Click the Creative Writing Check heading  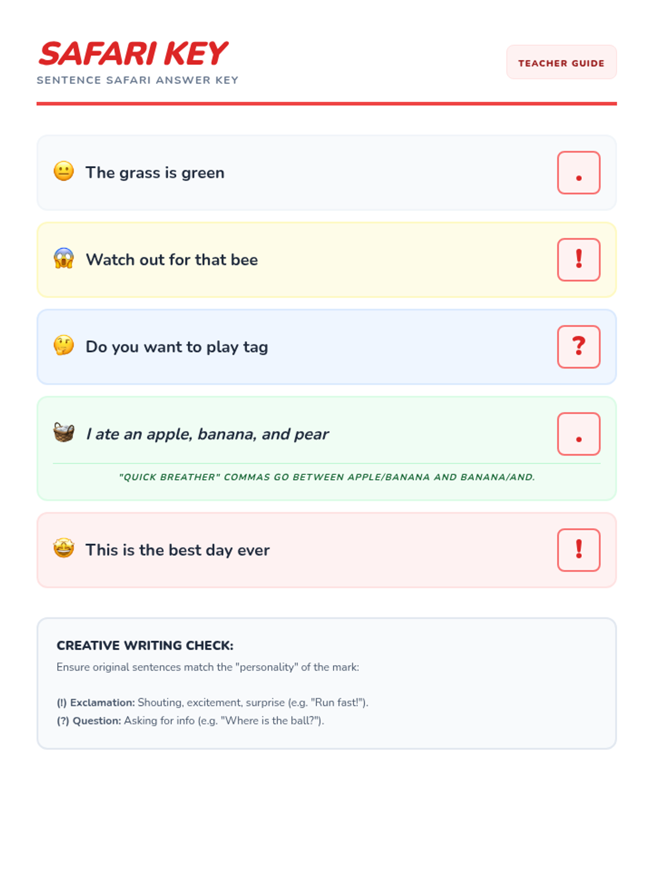145,645
